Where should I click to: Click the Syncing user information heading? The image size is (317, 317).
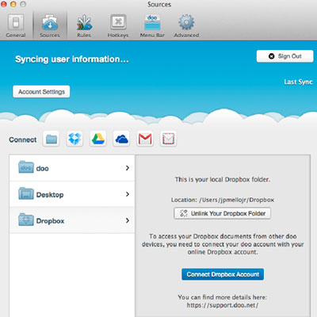coord(72,59)
